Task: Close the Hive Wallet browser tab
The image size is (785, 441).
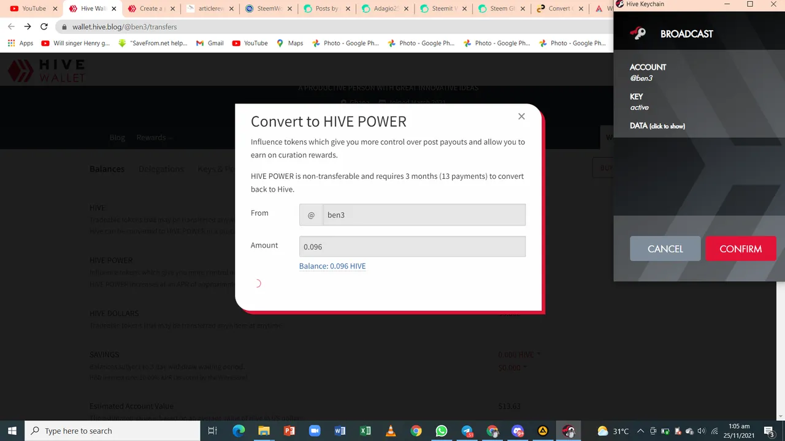Action: coord(113,9)
